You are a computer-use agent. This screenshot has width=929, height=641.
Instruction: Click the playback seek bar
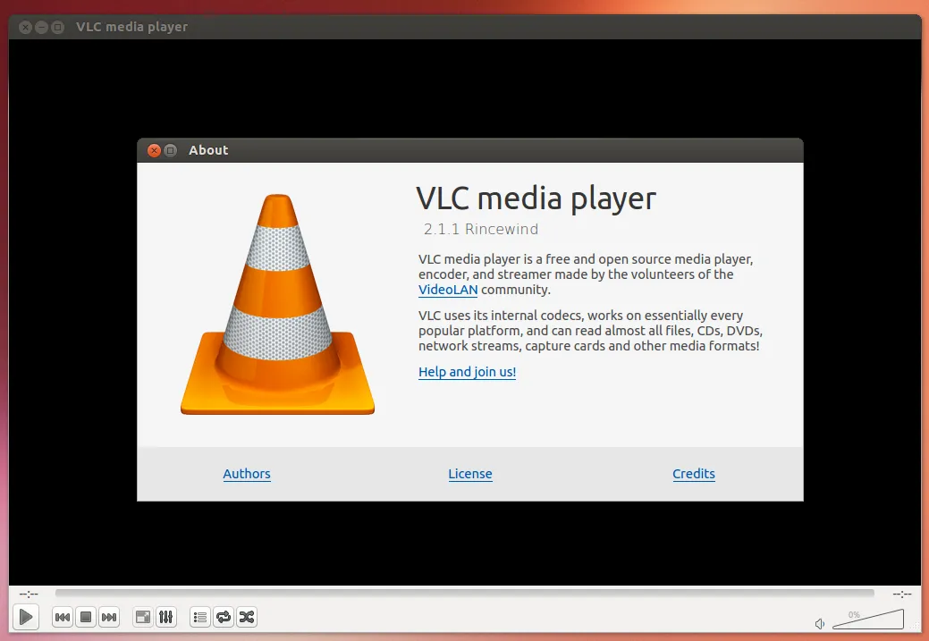coord(464,593)
